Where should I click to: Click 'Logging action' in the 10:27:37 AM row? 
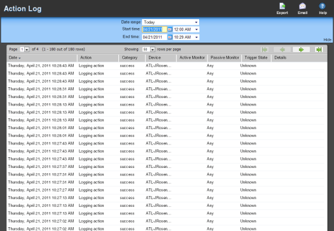coord(91,167)
